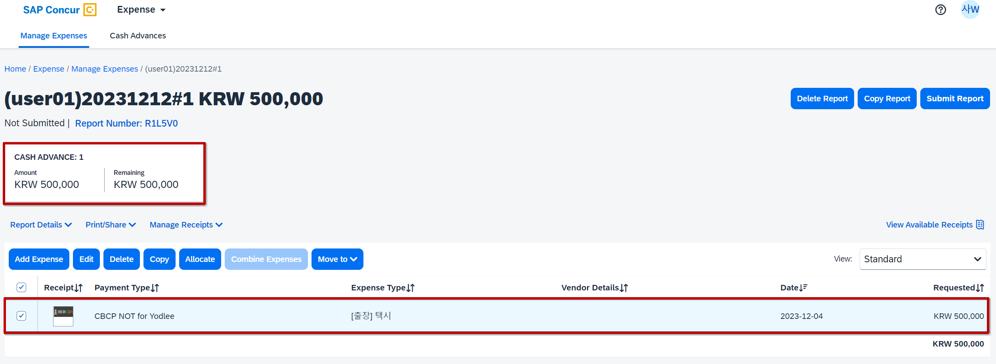
Task: Sort by the Receipt column arrows
Action: point(78,288)
